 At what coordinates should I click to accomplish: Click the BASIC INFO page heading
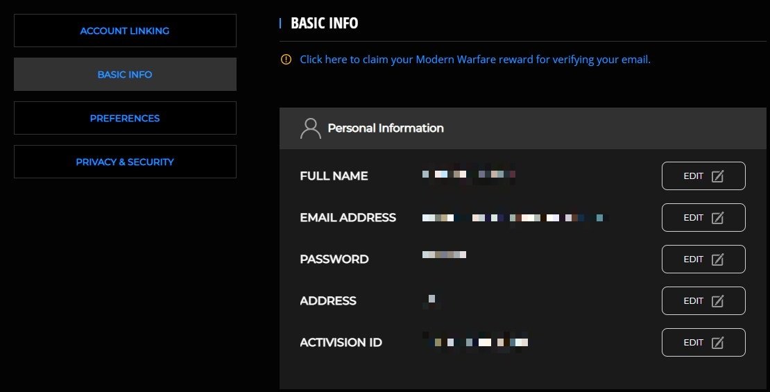pos(324,24)
